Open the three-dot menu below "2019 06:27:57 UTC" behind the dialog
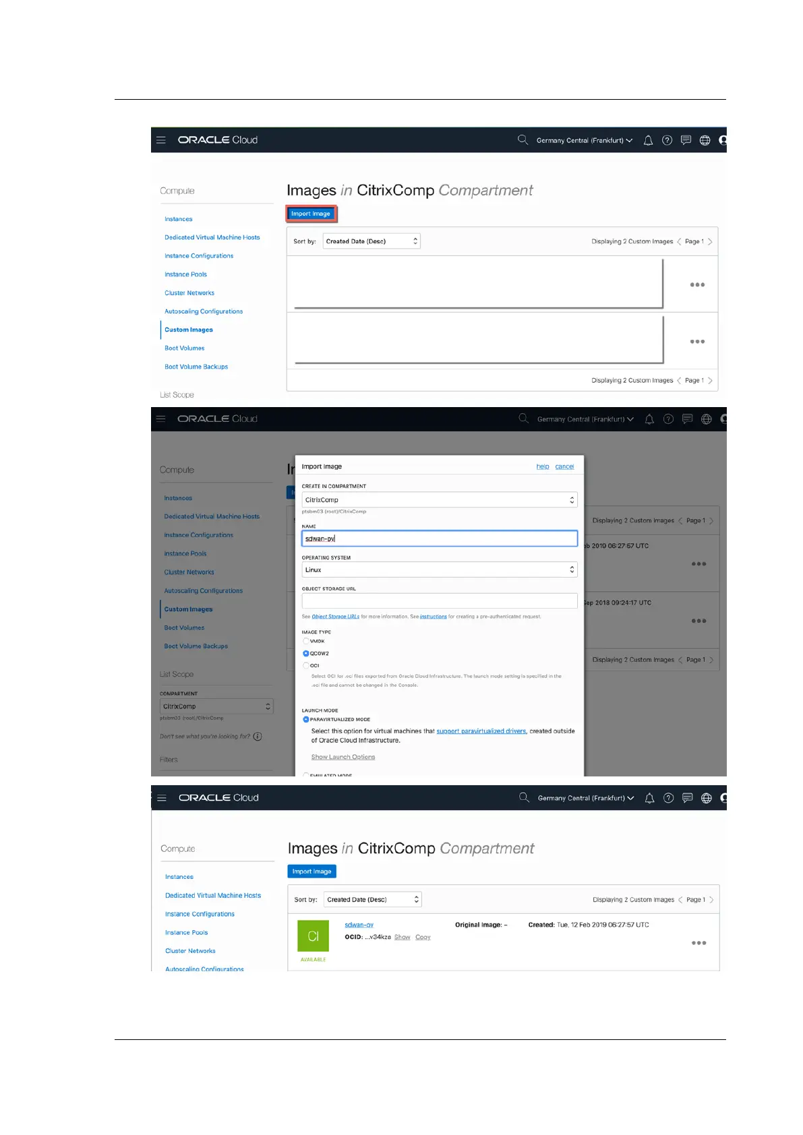This screenshot has height=1135, width=803. tap(698, 564)
